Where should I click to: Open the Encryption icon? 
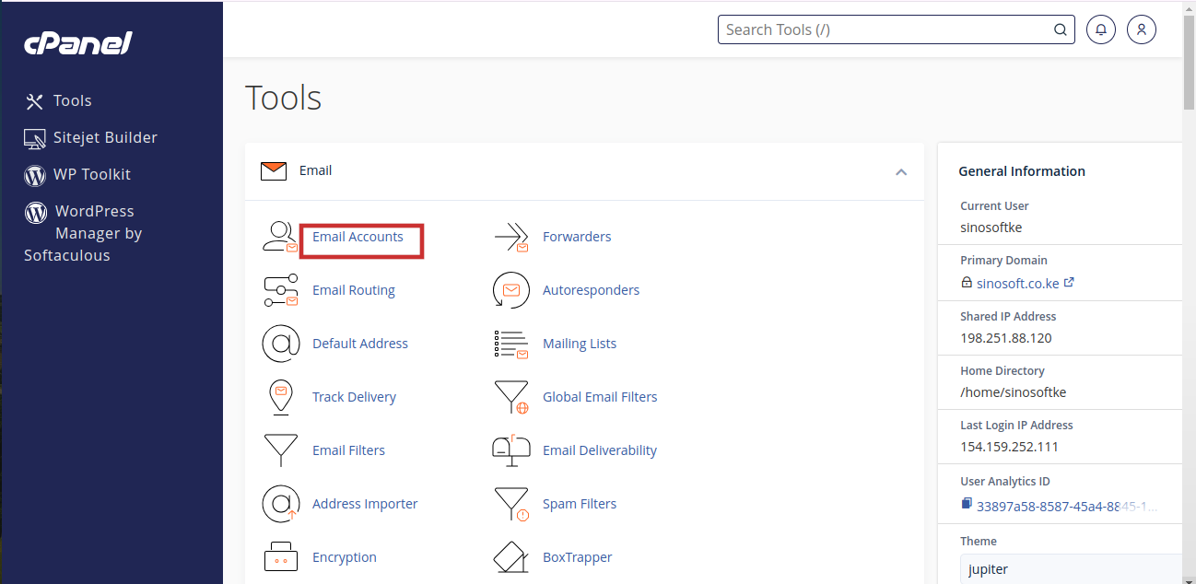click(280, 557)
